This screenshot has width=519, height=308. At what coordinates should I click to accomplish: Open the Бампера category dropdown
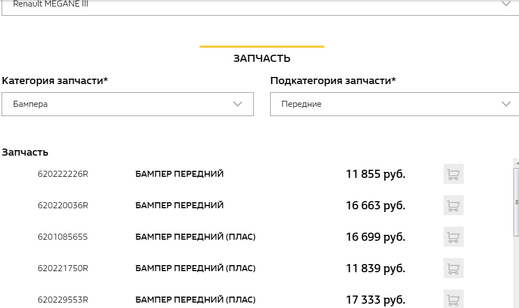127,104
